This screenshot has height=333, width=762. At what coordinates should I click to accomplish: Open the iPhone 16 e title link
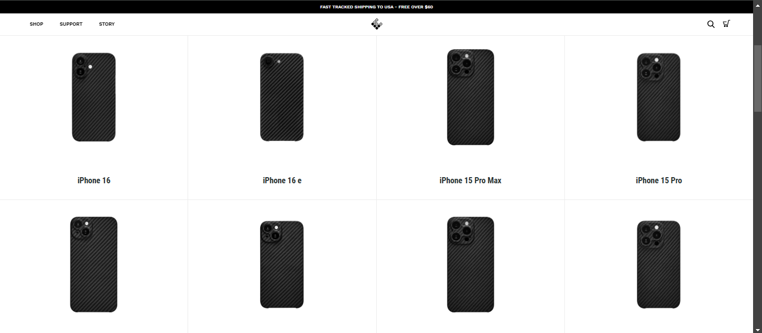pyautogui.click(x=282, y=180)
